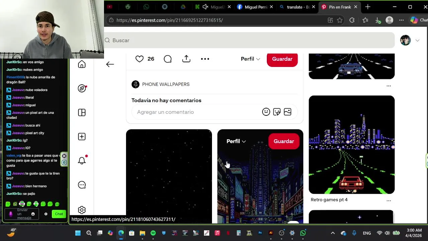
Task: Unmute the Miguel tab audio icon
Action: click(x=205, y=7)
